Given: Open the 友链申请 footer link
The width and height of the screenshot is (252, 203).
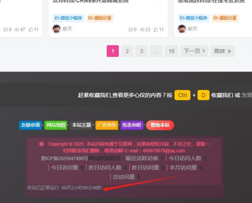Looking at the screenshot, I should 30,125.
